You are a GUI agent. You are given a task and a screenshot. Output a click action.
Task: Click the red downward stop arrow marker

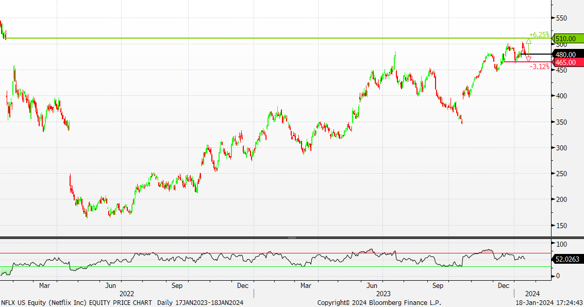point(528,59)
